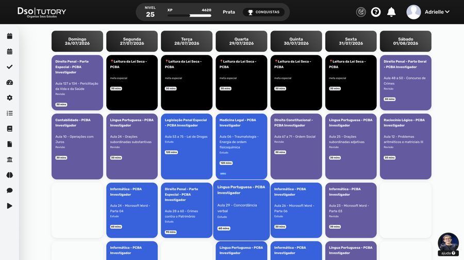Open Medicina Legal Traumatologia card
464x260 pixels.
tap(241, 146)
